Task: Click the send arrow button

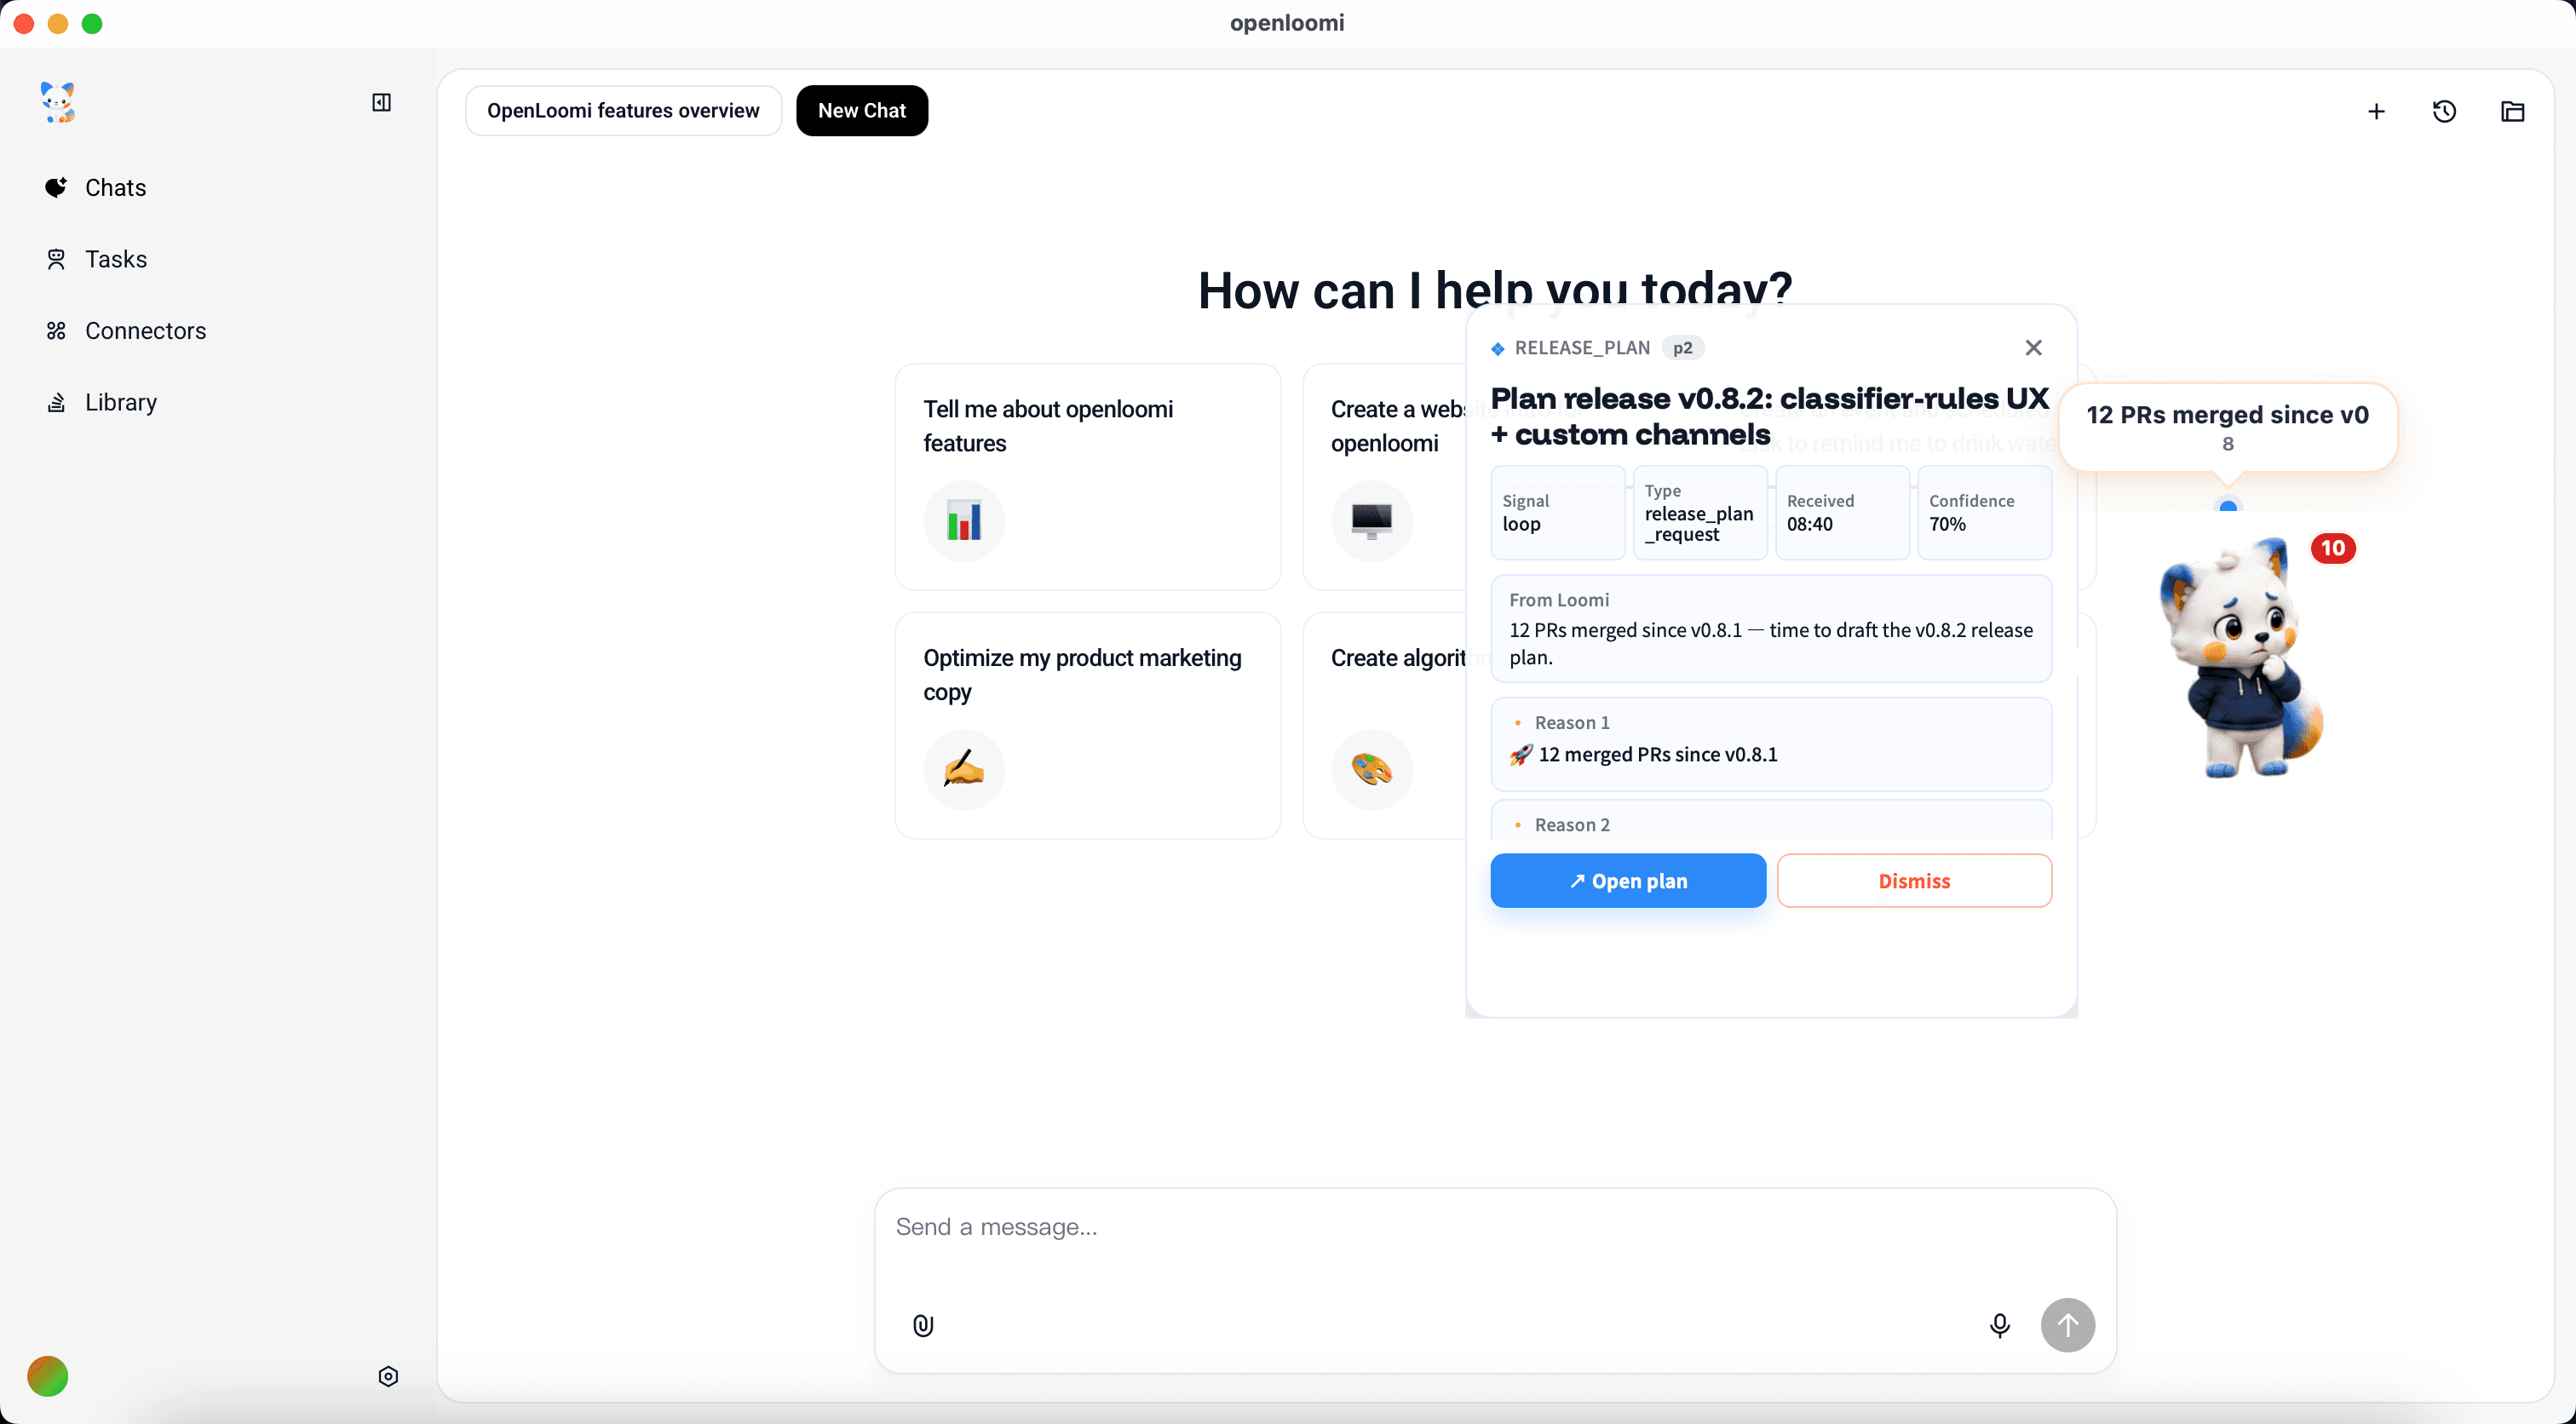Action: click(2068, 1326)
